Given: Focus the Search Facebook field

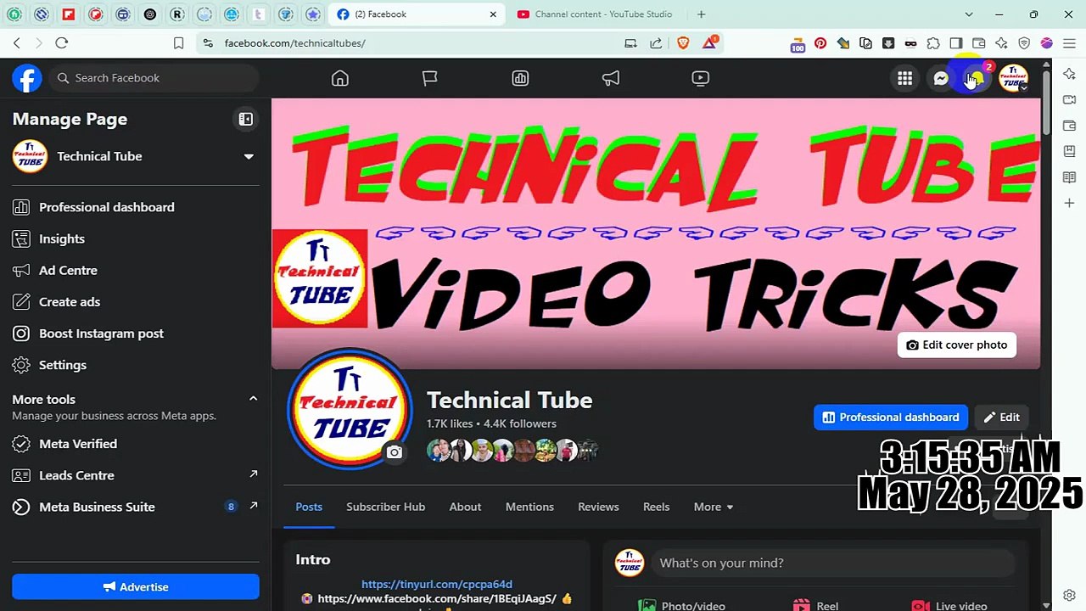Looking at the screenshot, I should tap(154, 78).
